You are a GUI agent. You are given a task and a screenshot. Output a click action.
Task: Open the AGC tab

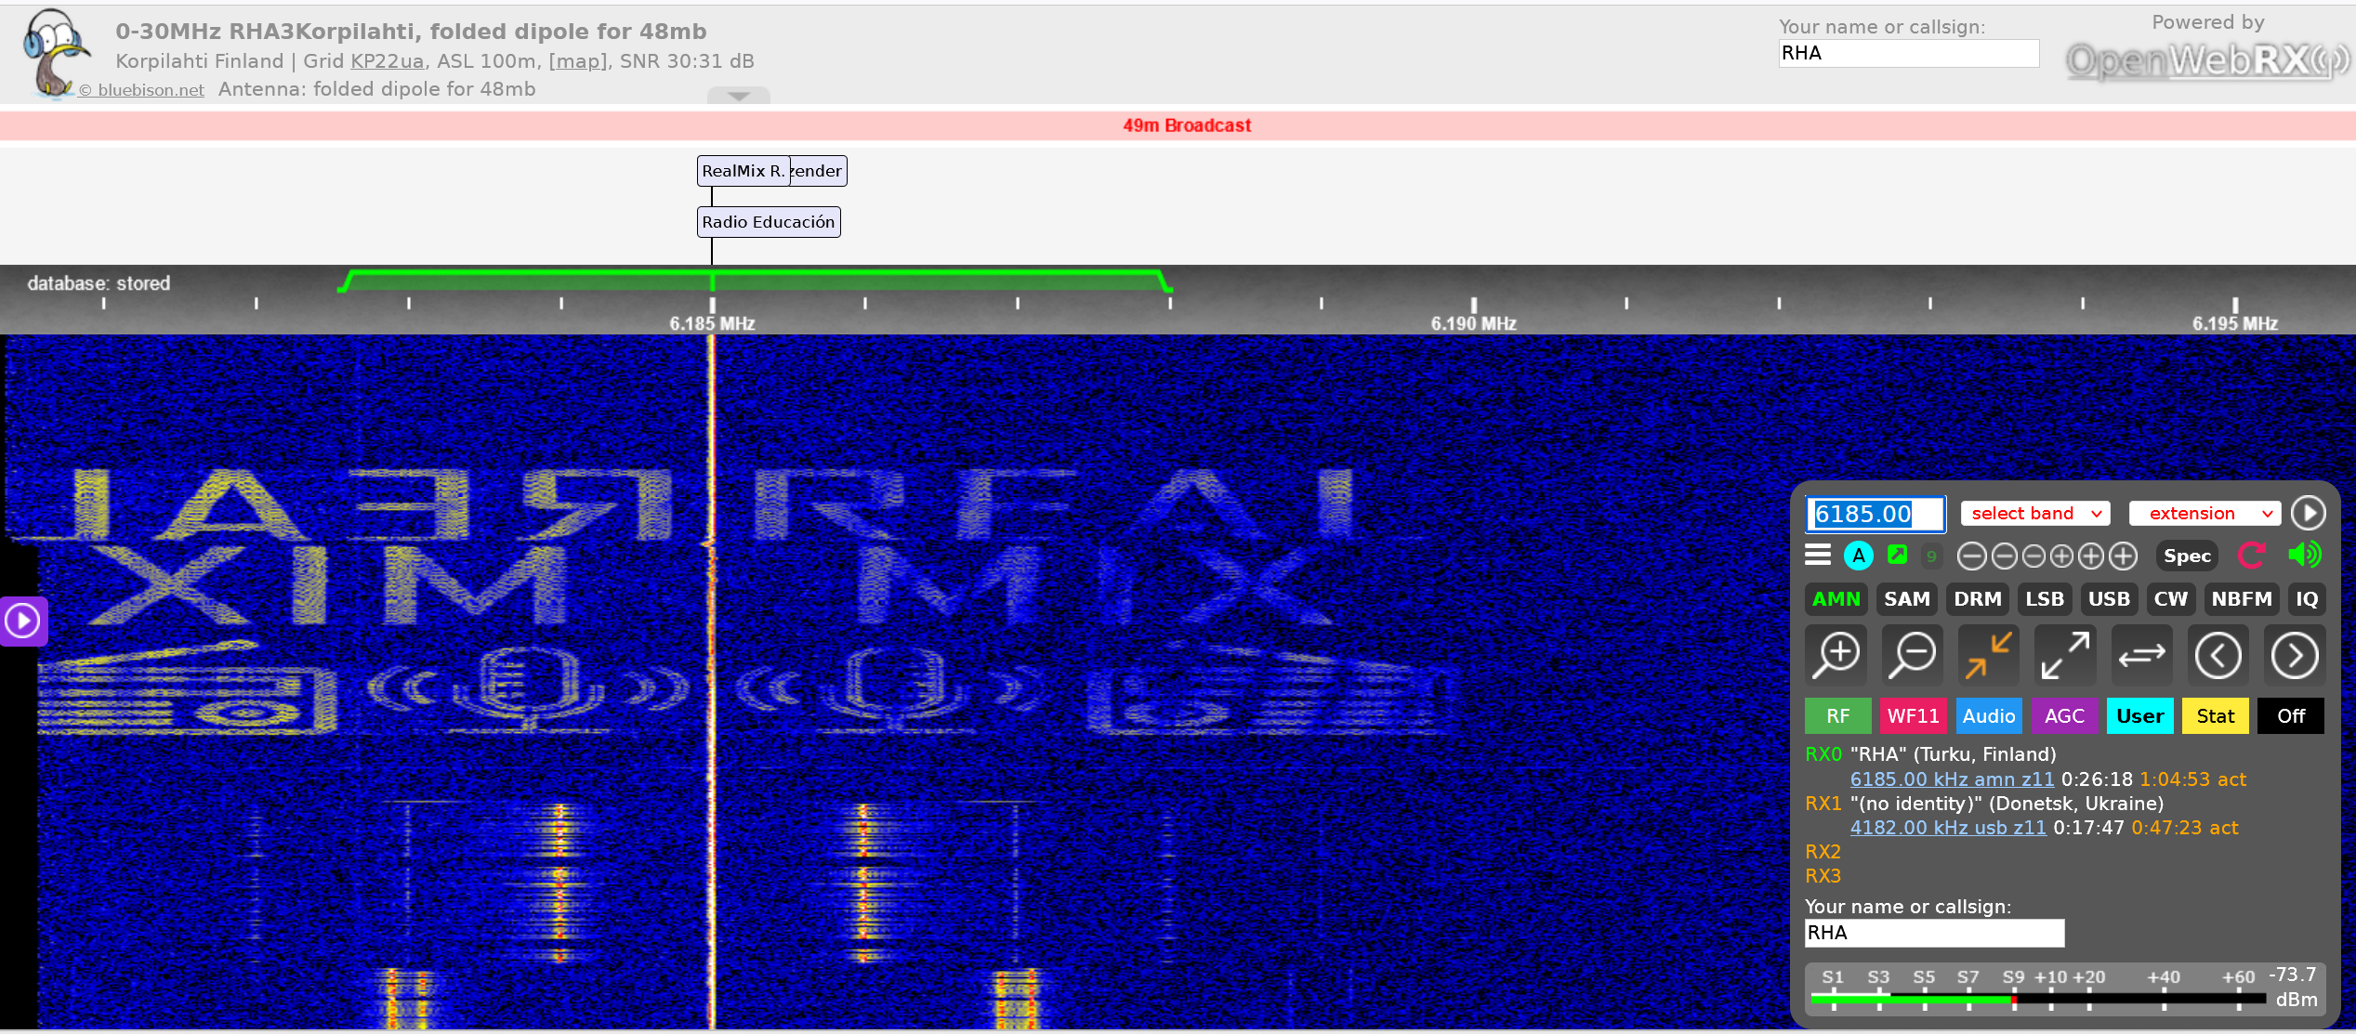(x=2065, y=716)
